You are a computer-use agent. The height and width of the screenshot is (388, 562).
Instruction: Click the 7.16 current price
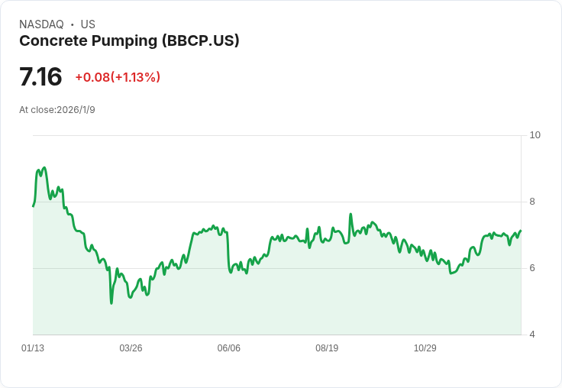coord(40,77)
